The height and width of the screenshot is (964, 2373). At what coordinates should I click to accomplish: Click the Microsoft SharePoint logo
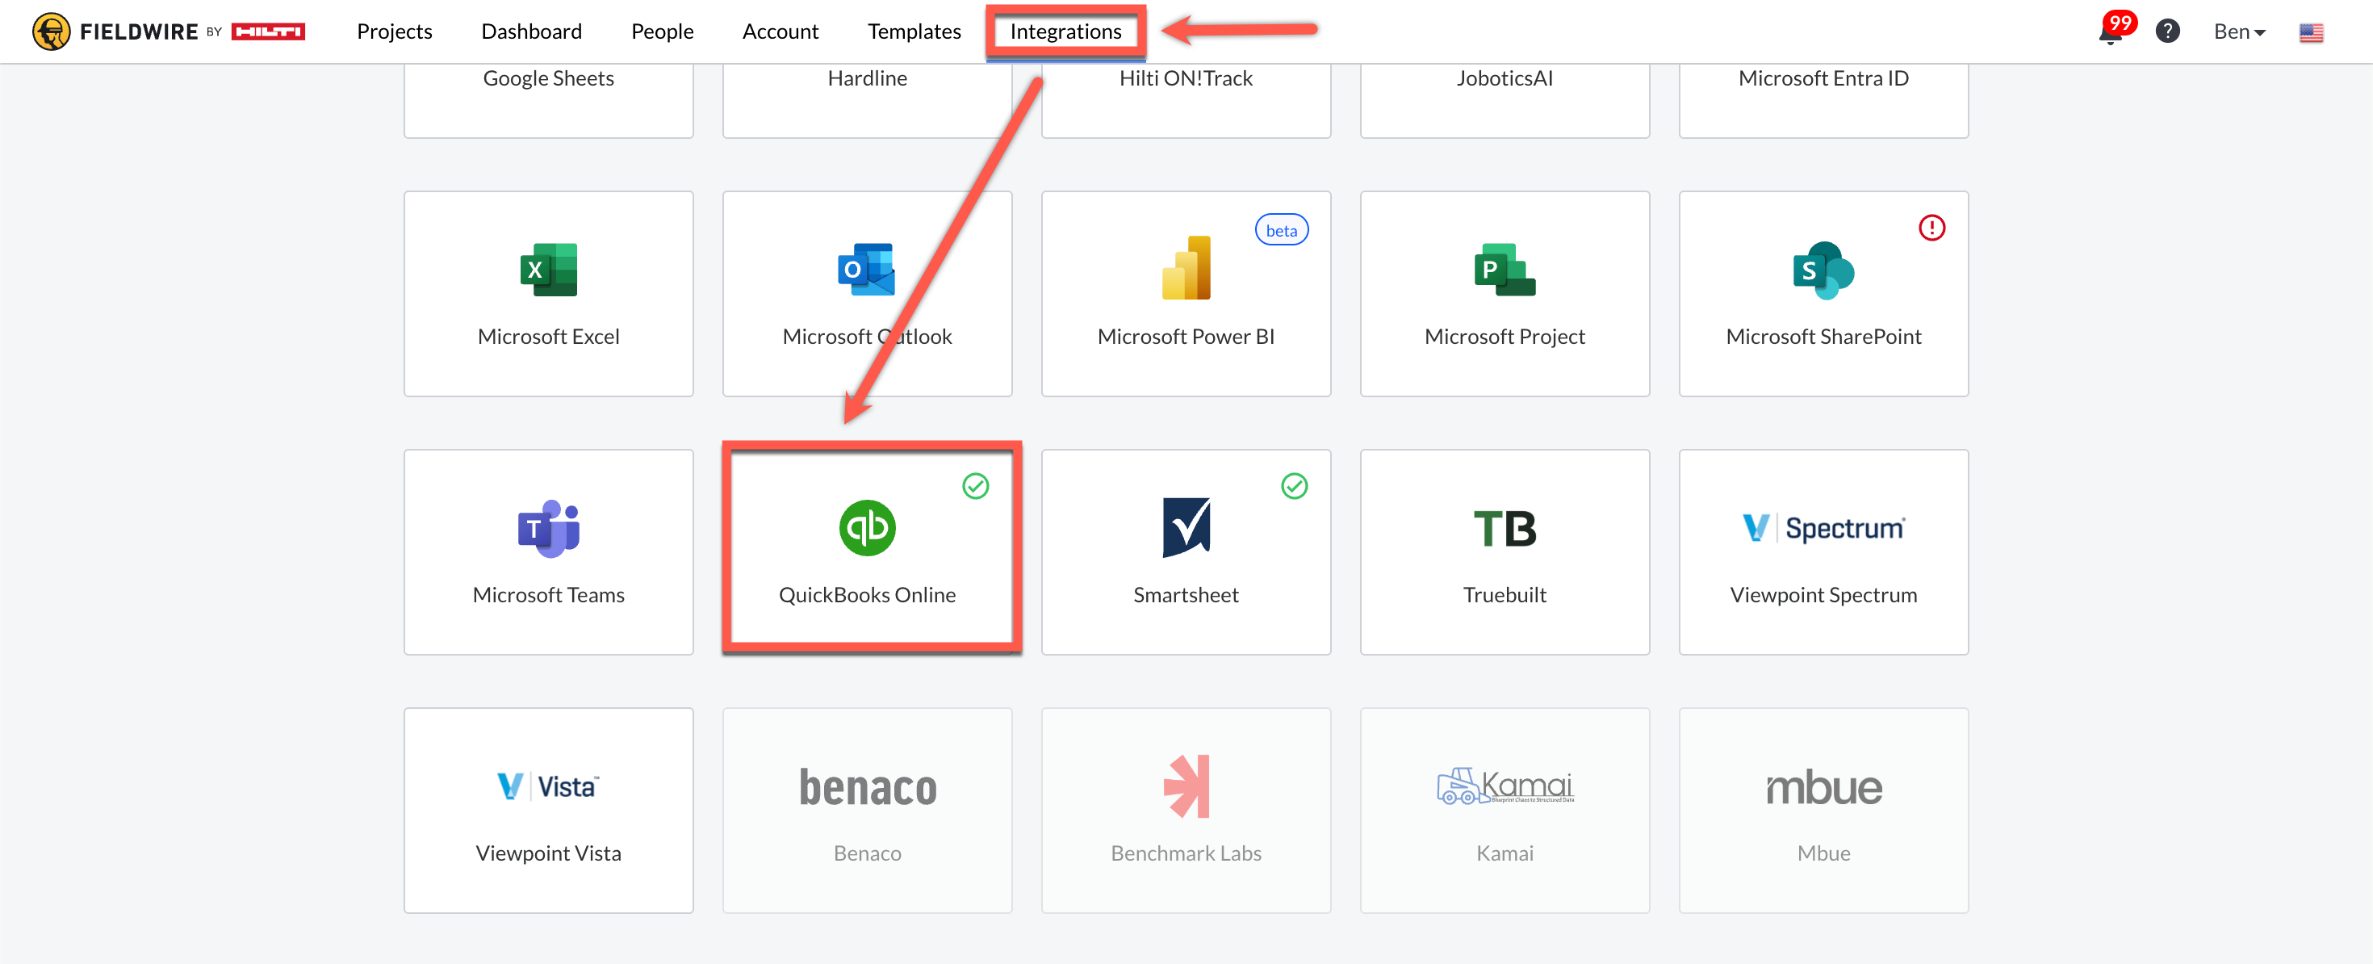point(1823,270)
